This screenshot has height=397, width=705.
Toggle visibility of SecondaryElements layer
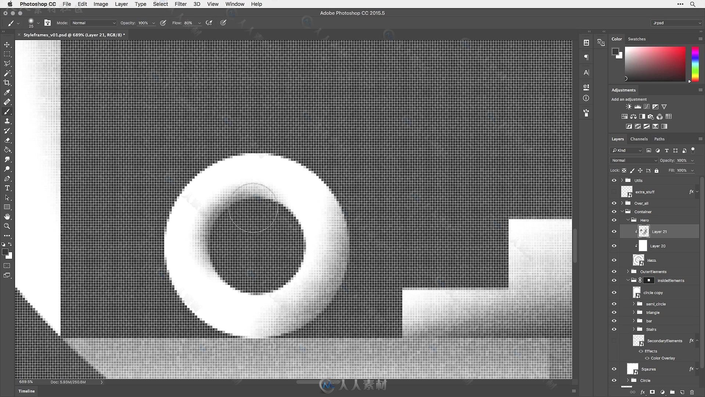pyautogui.click(x=614, y=340)
